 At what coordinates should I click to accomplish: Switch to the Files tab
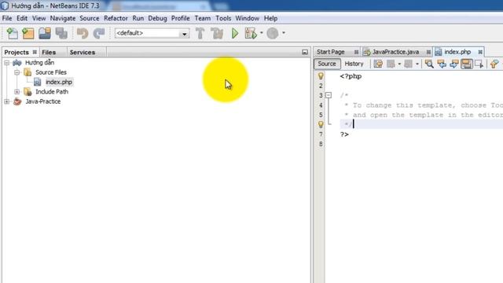pyautogui.click(x=49, y=53)
